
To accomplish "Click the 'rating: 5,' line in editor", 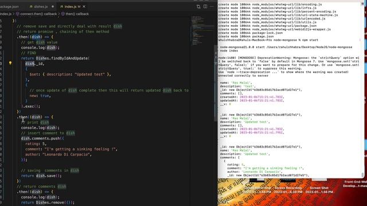I will click(x=36, y=144).
